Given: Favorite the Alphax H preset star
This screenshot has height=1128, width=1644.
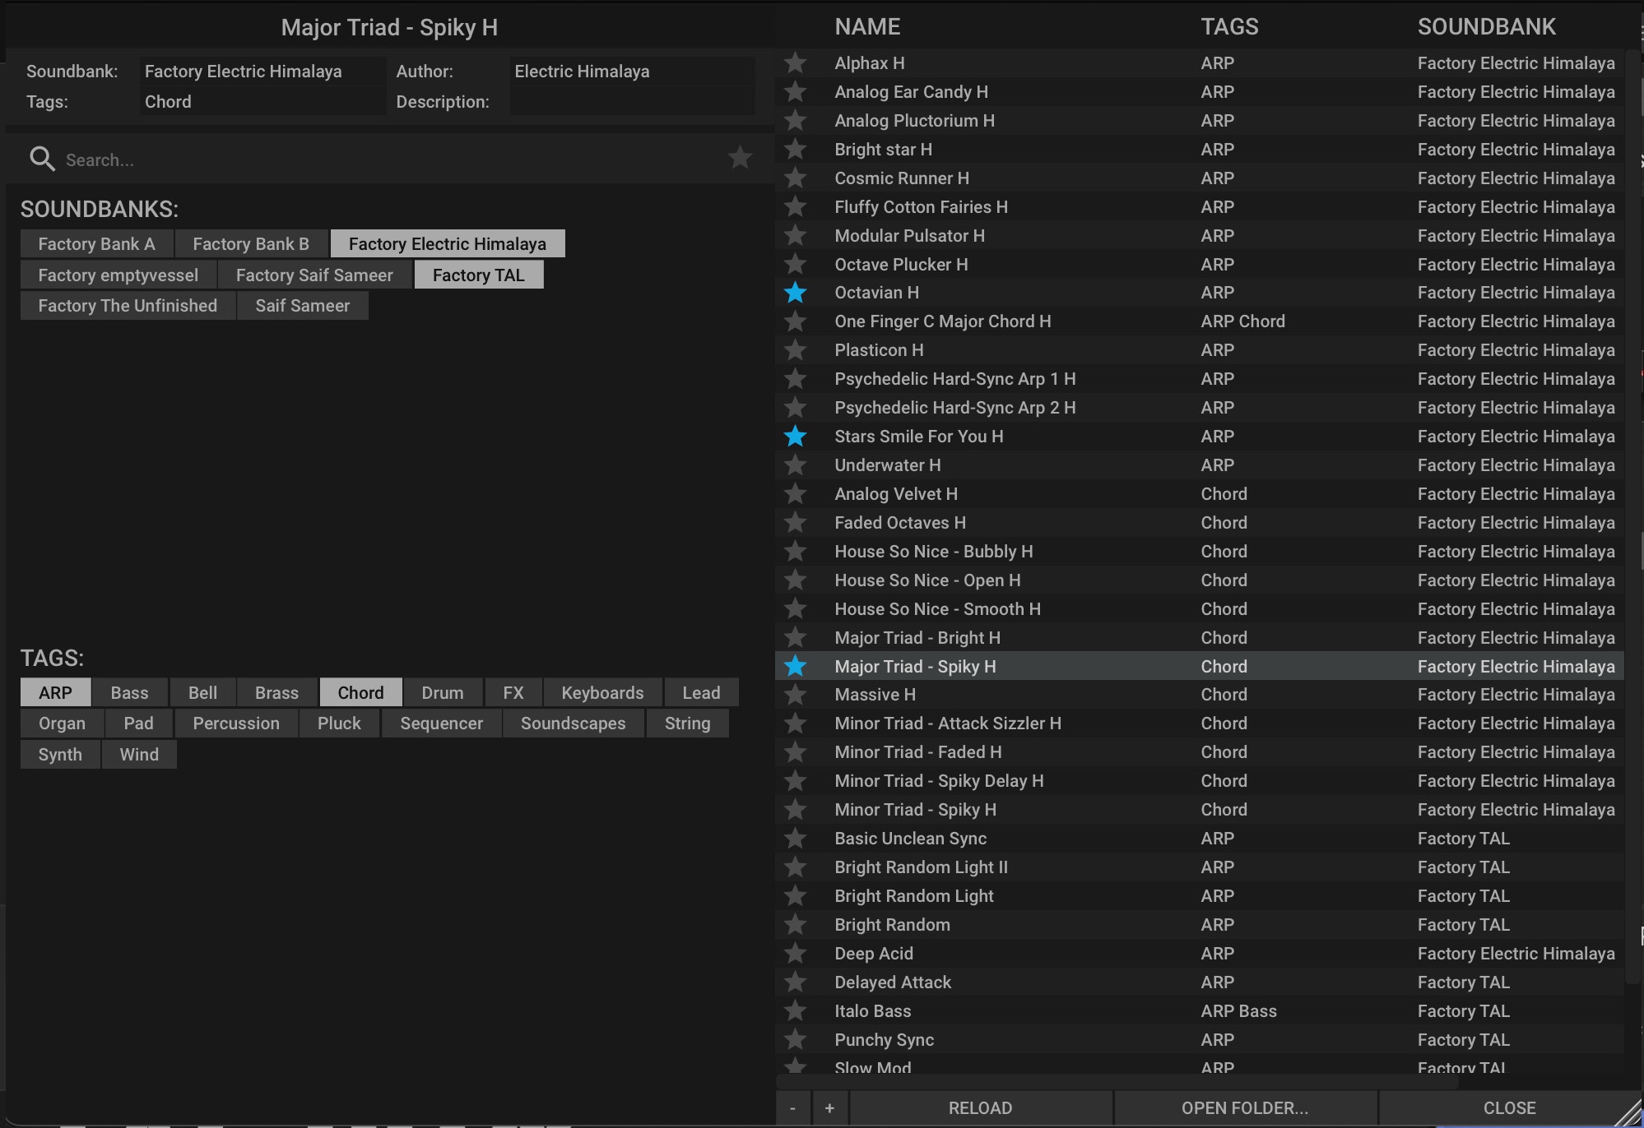Looking at the screenshot, I should tap(795, 62).
